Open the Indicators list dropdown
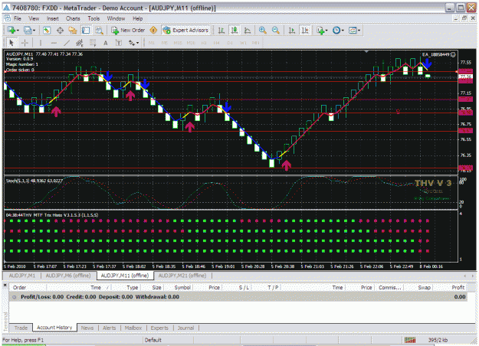Viewport: 479px width, 346px height. pos(323,30)
